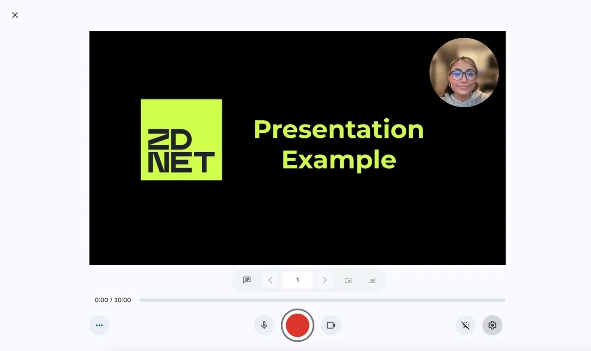Screen dimensions: 591x351
Task: Close the recording studio with the X
Action: pos(15,15)
